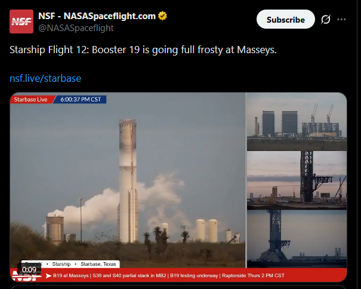Open the Grok explain post icon

(x=326, y=19)
